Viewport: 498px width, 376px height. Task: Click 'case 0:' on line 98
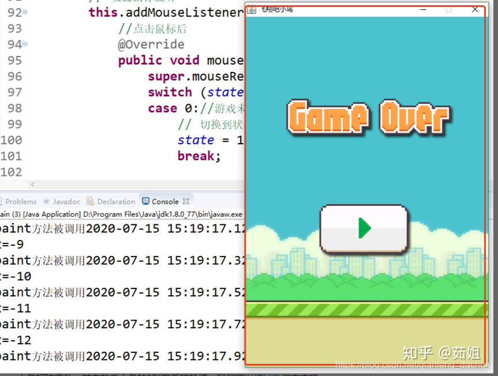(x=173, y=108)
